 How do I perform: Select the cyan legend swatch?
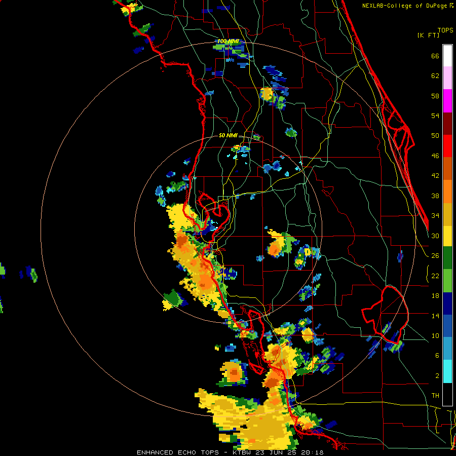point(447,371)
